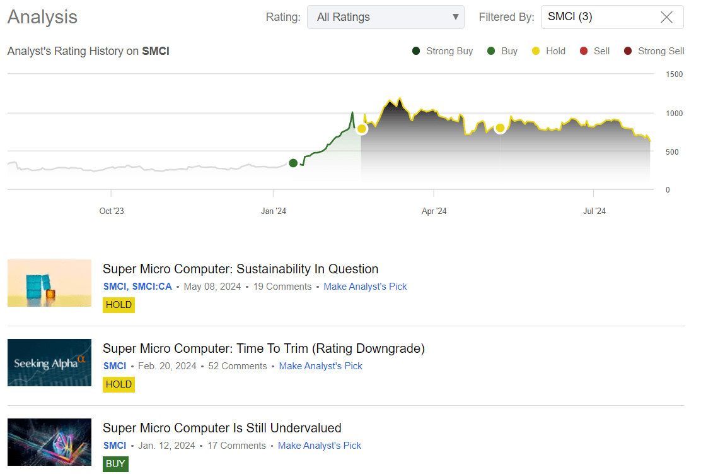701x474 pixels.
Task: Click the green Buy marker on the chart
Action: (x=293, y=163)
